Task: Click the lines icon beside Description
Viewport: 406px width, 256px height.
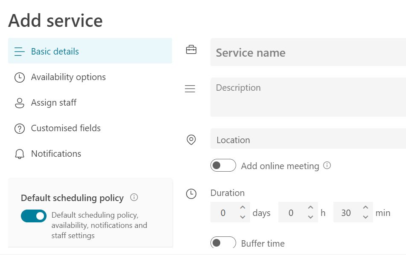Action: click(190, 89)
